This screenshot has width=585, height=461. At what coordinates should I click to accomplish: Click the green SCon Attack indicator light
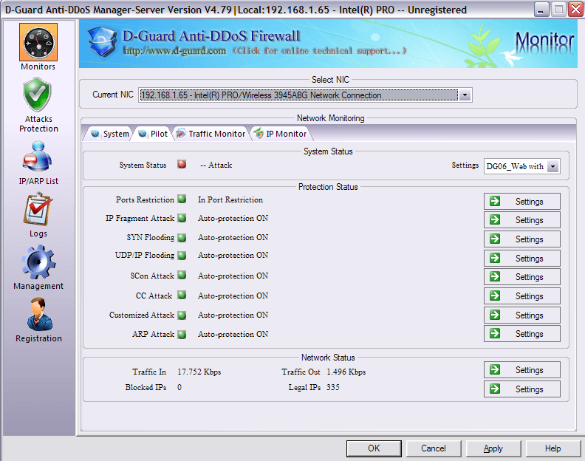coord(182,275)
